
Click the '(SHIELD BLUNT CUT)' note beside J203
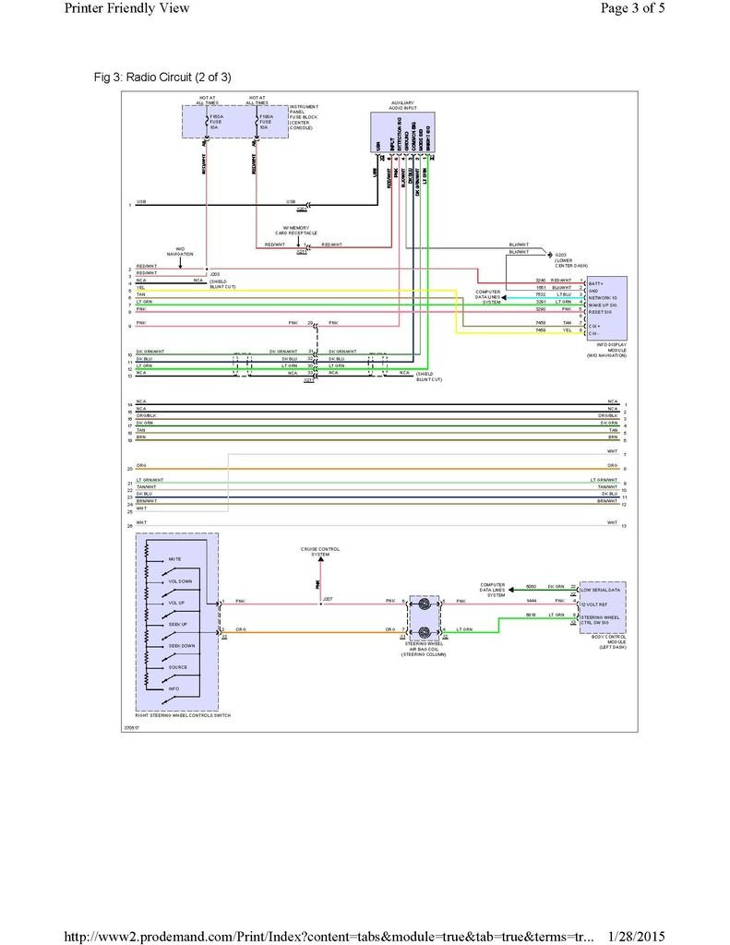(222, 284)
